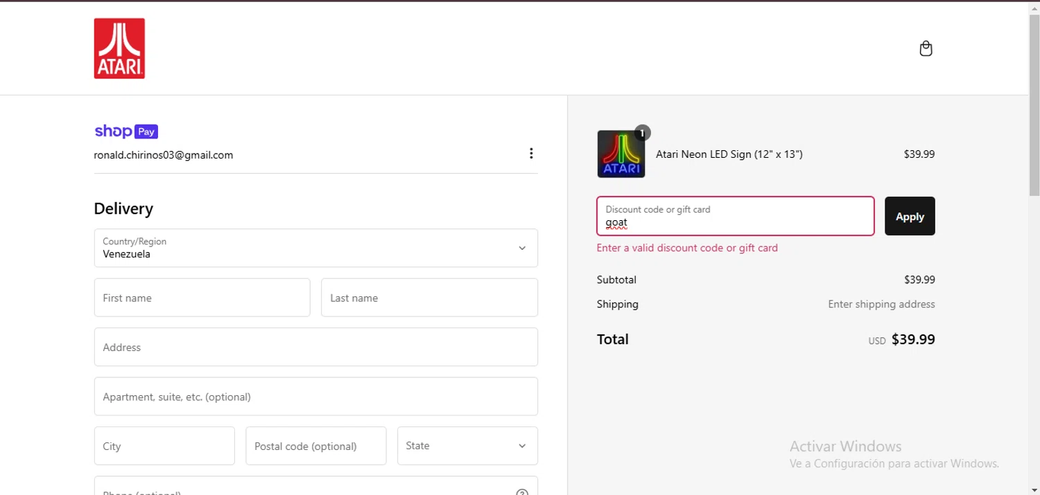This screenshot has height=495, width=1040.
Task: Open the shopping bag cart icon
Action: (926, 48)
